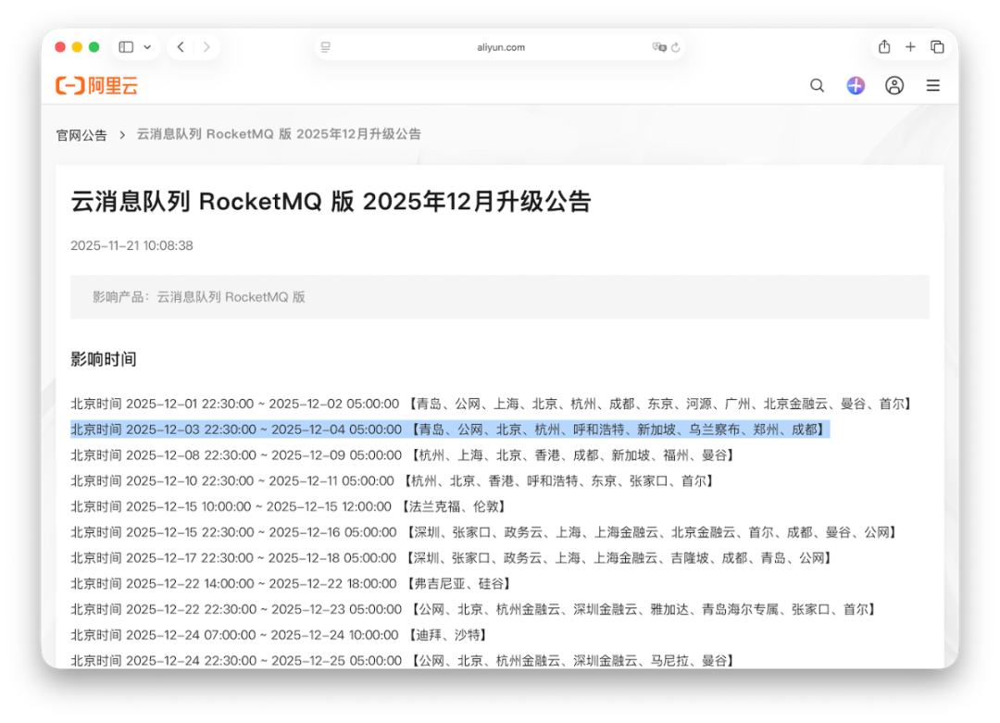
Task: Click the Safari share icon
Action: click(884, 46)
